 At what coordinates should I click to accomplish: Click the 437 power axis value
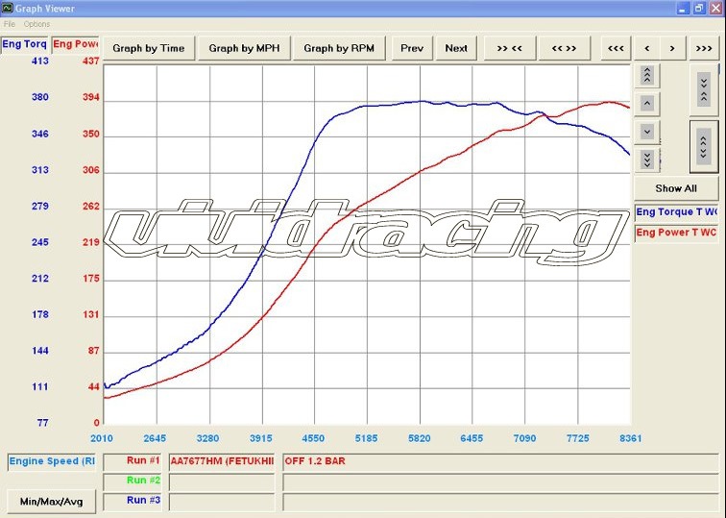pos(90,61)
